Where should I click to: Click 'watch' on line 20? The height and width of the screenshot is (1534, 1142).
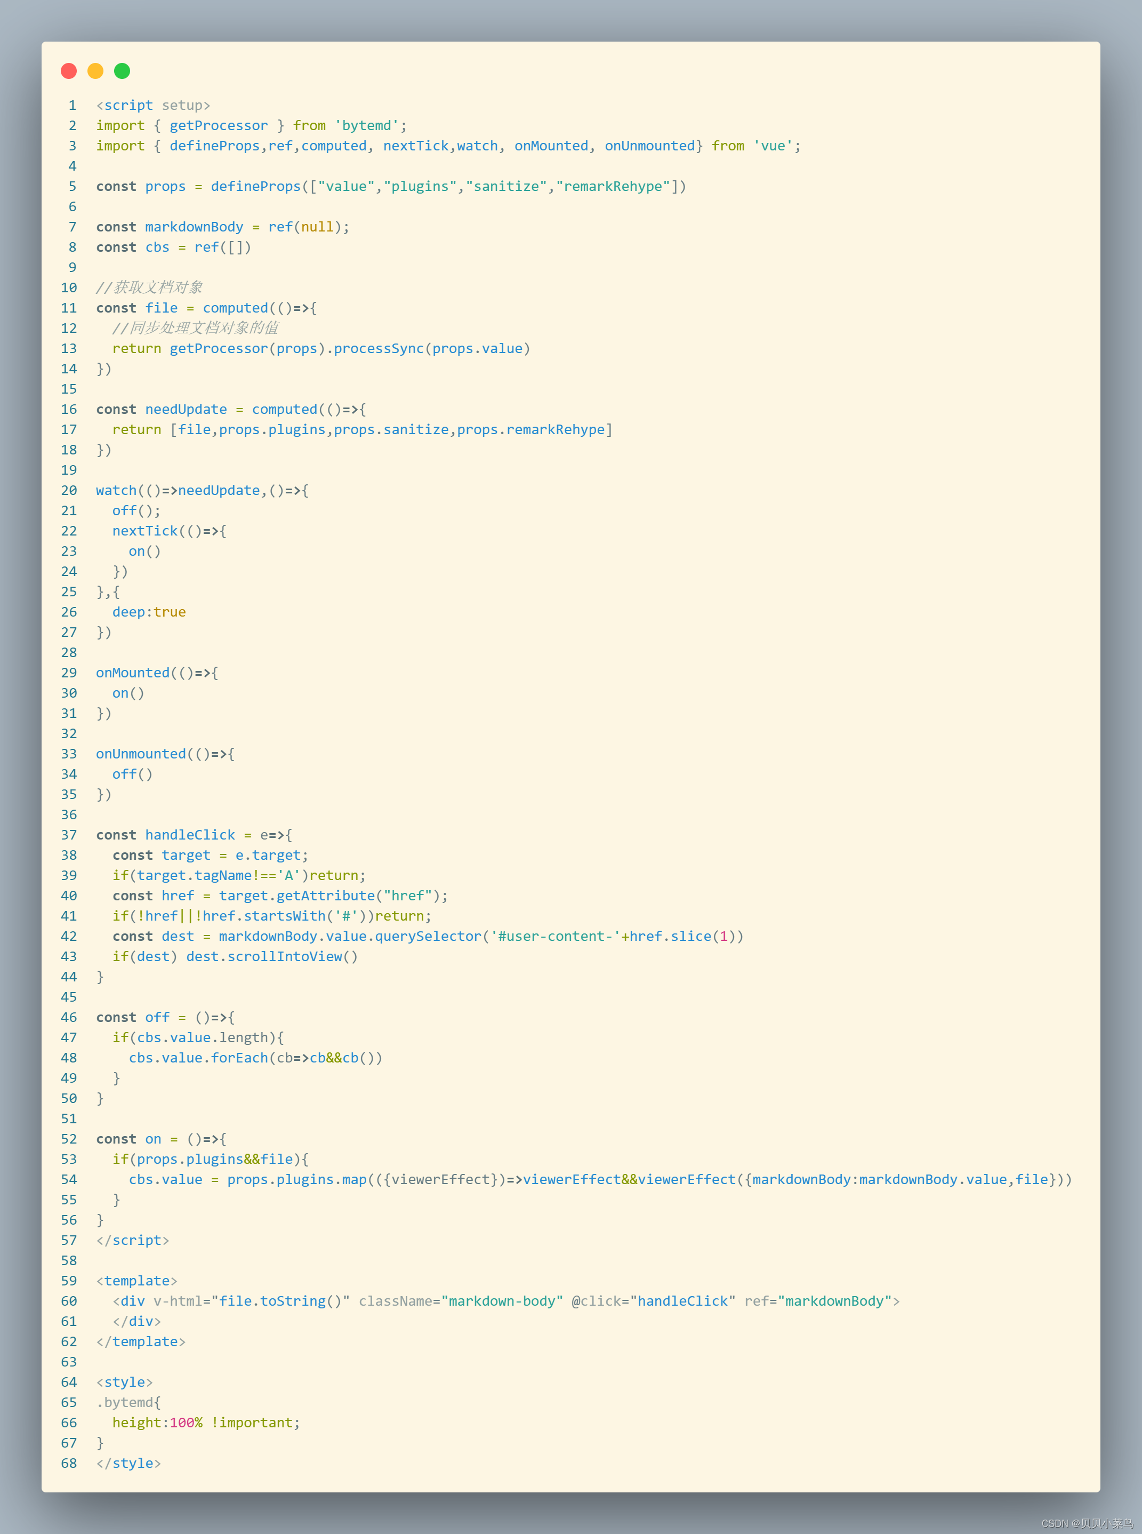click(116, 490)
